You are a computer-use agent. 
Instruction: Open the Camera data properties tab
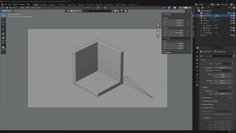tap(197, 85)
